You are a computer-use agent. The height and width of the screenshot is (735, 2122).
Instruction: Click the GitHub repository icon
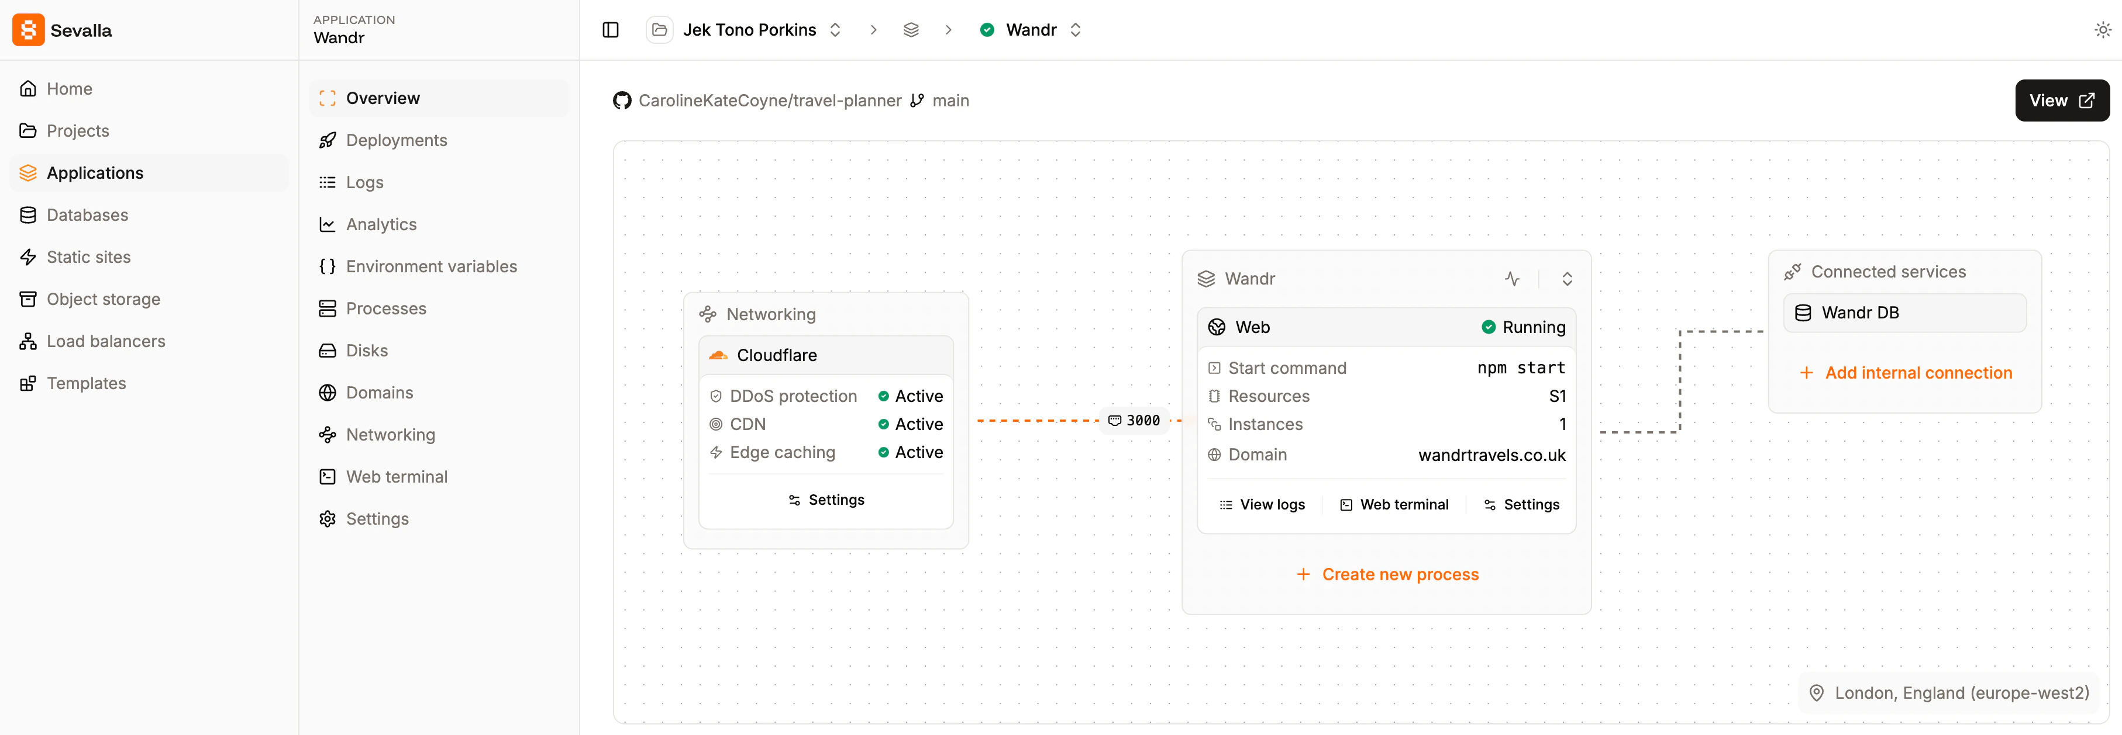point(622,100)
